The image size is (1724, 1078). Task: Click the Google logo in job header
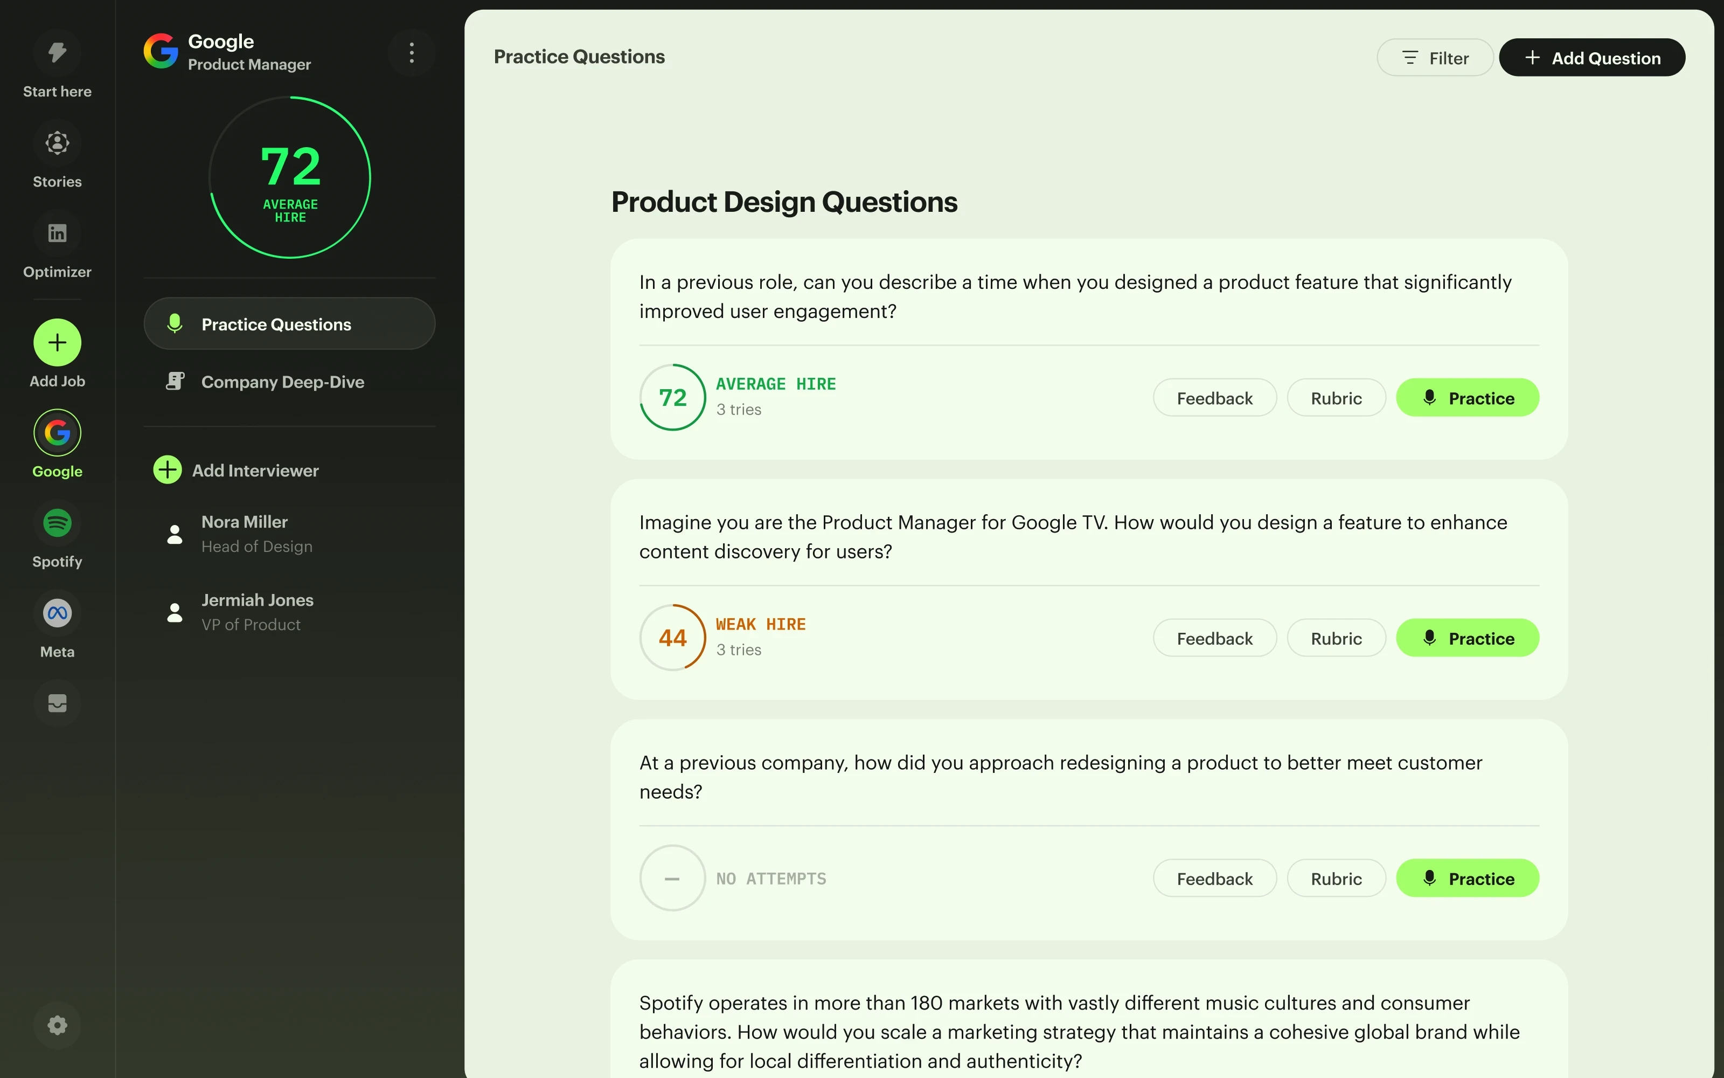(161, 52)
